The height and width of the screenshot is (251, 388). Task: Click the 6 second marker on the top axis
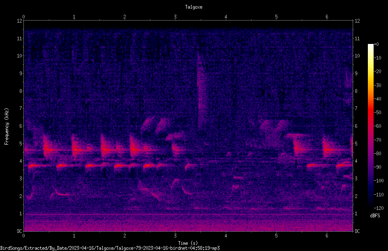[327, 16]
